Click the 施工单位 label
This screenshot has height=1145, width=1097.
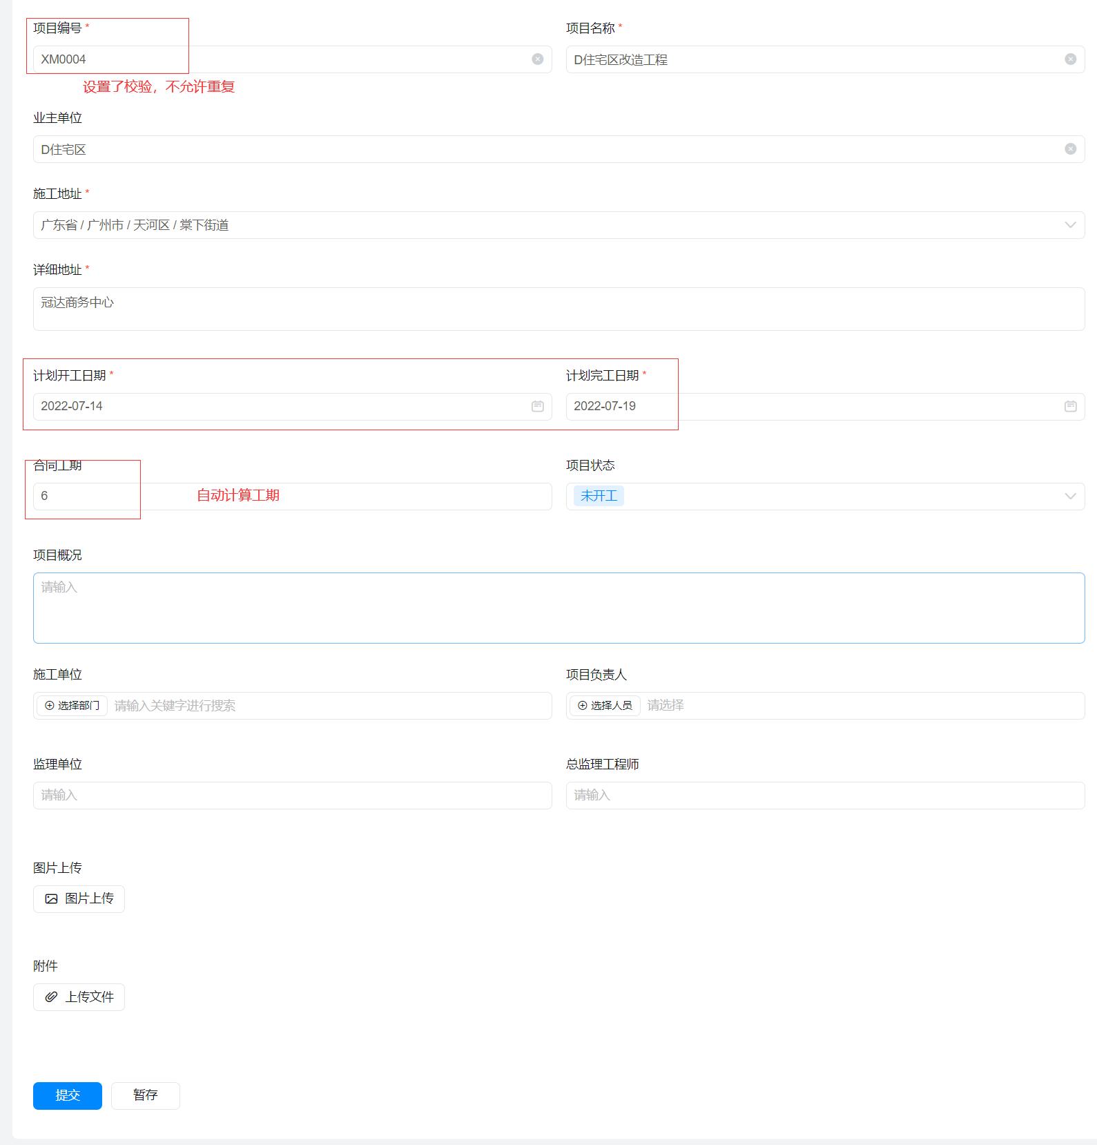point(57,675)
